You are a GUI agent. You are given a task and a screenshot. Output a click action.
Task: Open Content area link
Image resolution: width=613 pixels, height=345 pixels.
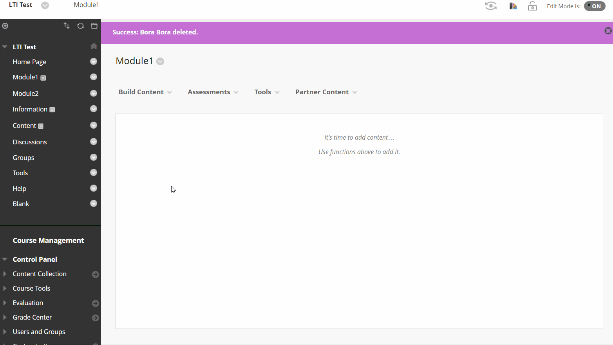[24, 126]
